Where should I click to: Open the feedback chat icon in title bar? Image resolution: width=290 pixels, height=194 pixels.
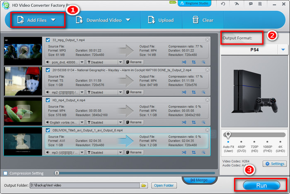click(x=251, y=4)
